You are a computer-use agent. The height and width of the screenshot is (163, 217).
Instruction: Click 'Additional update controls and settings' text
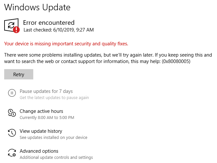[56, 158]
